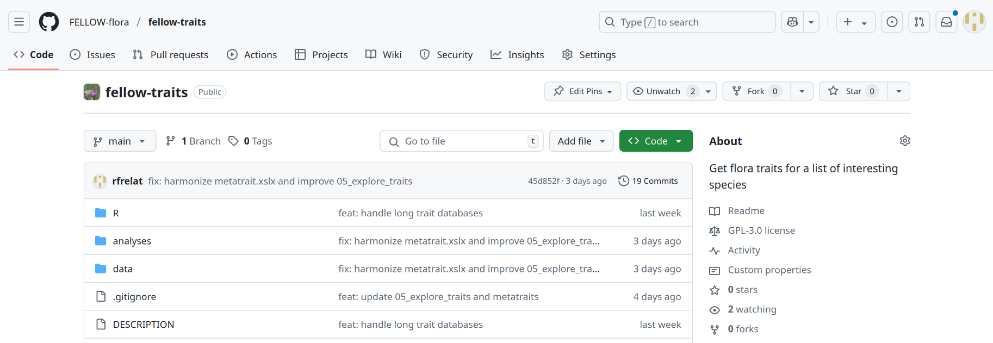
Task: Click the GitHub logo home icon
Action: [x=49, y=22]
